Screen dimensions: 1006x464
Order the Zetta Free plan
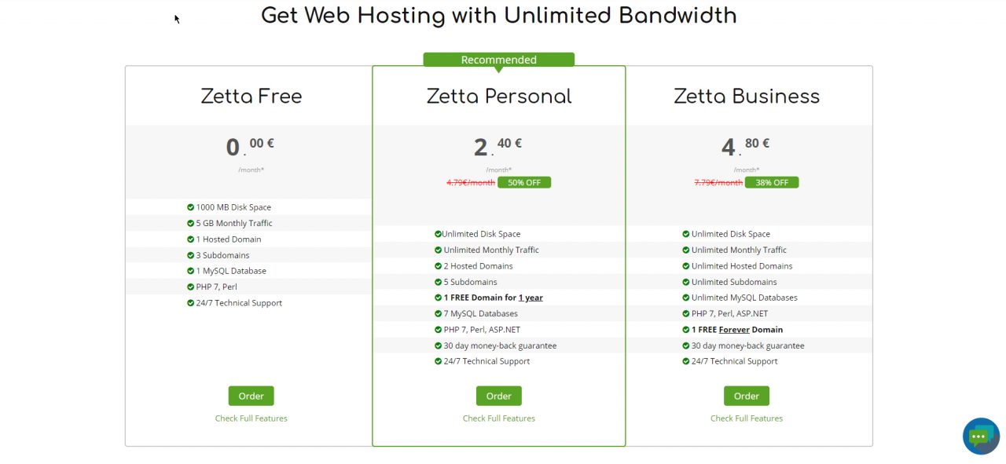pyautogui.click(x=251, y=396)
